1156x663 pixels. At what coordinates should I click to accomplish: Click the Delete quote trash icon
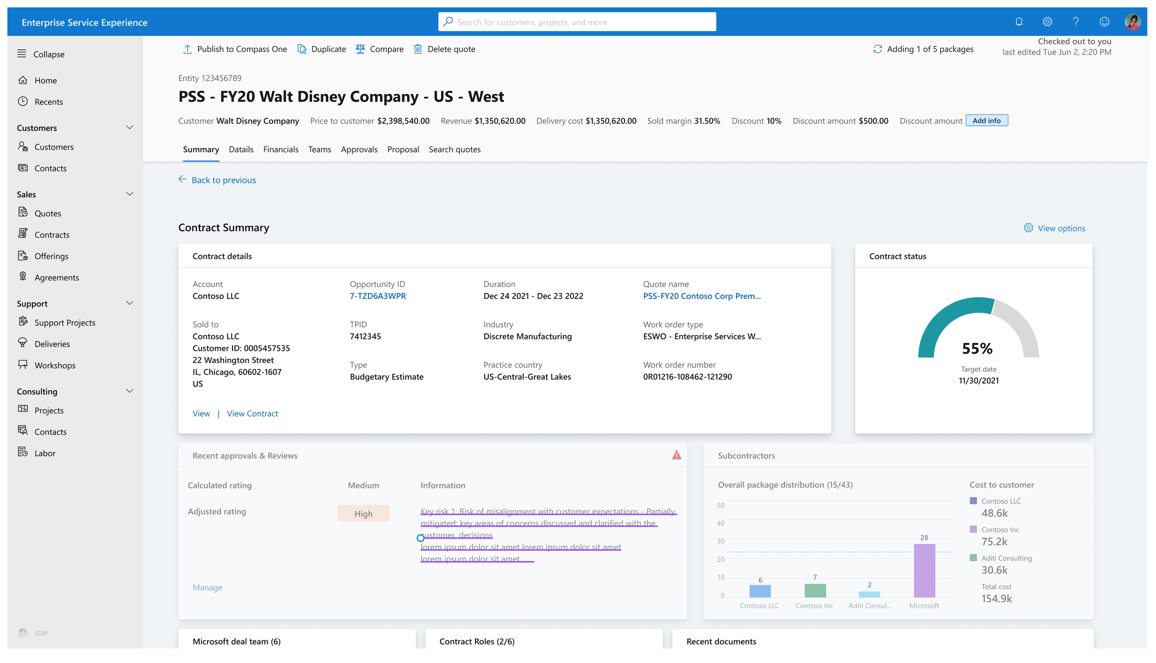(x=418, y=49)
